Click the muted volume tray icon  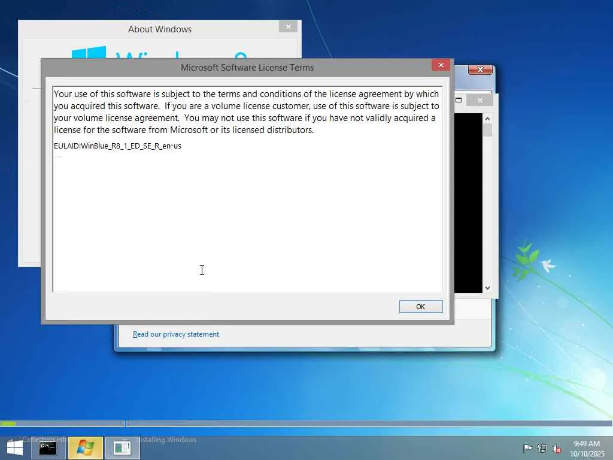557,449
